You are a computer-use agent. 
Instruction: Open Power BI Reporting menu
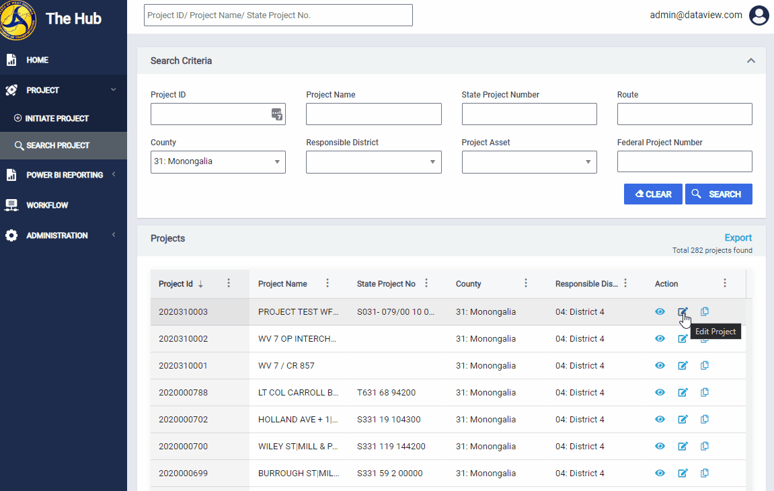63,175
